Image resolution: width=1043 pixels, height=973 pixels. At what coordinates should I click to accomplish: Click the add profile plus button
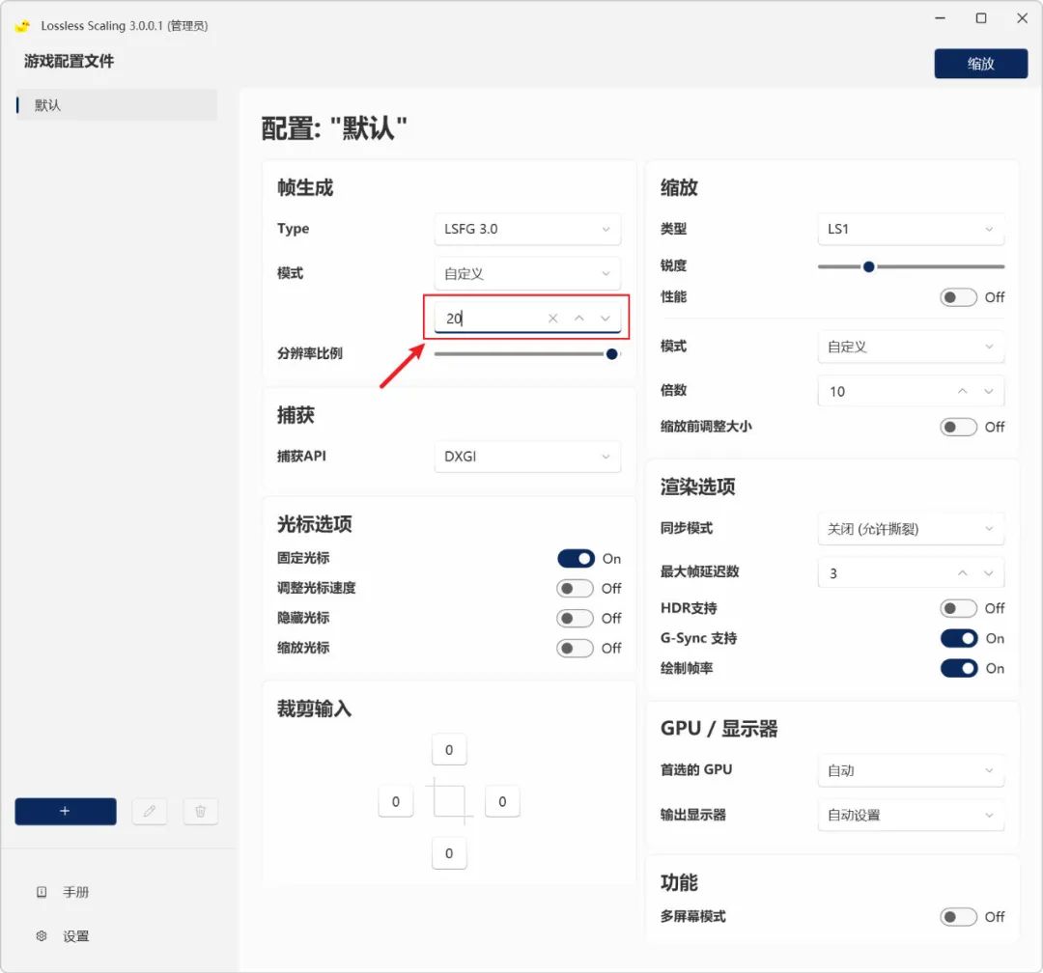click(66, 812)
